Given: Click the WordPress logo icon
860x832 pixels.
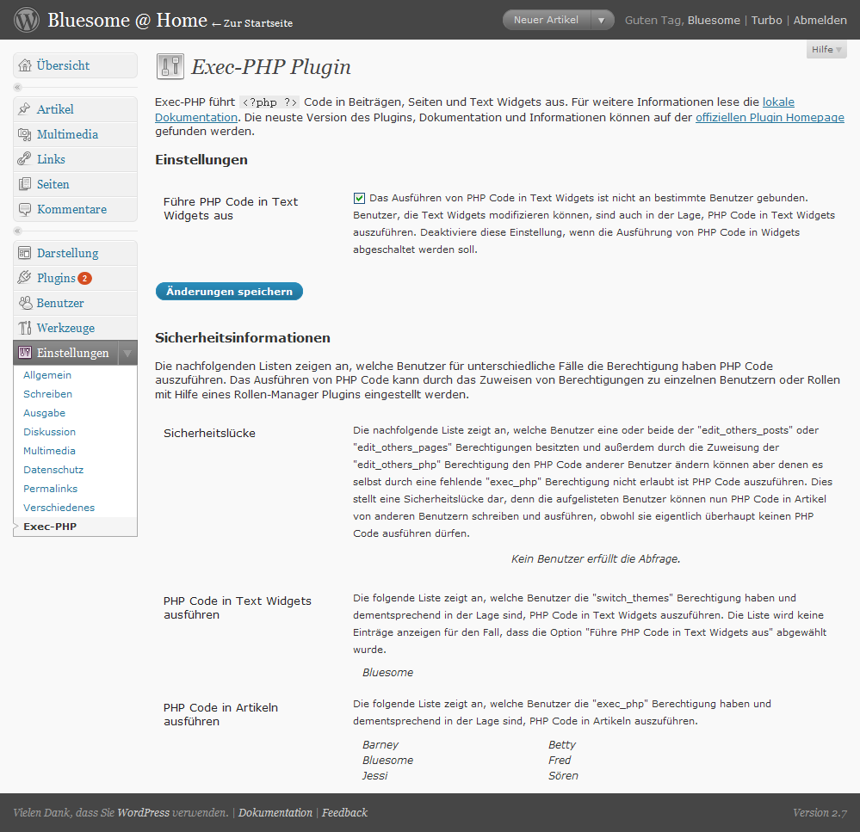Looking at the screenshot, I should [27, 20].
